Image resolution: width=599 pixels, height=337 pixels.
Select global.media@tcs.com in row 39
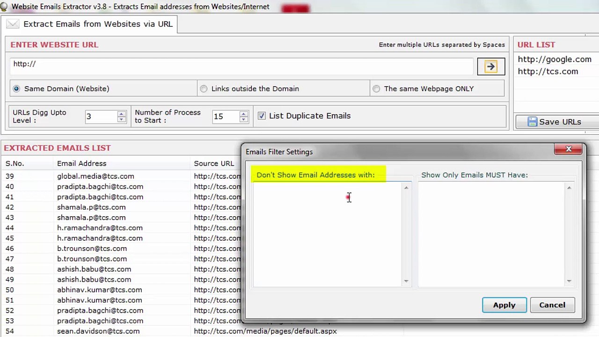(95, 176)
